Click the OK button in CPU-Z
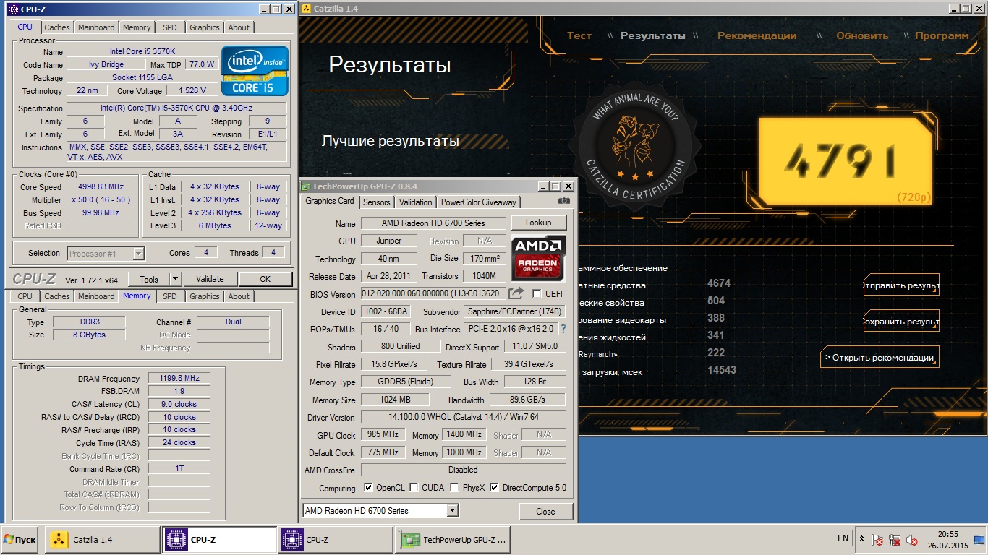This screenshot has height=555, width=988. click(x=265, y=279)
